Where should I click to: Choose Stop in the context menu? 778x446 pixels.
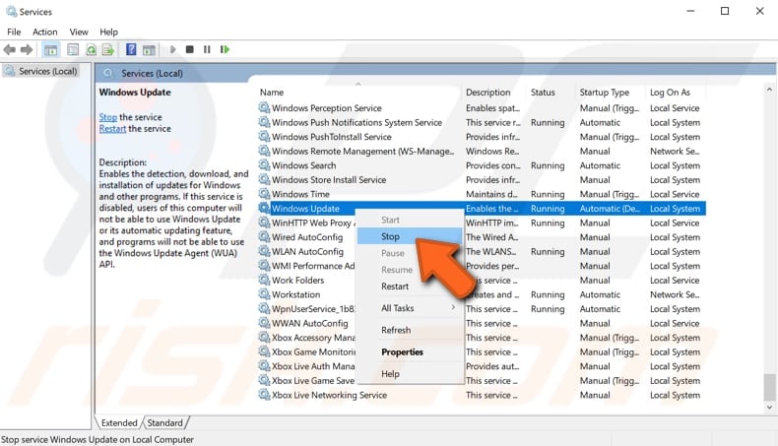(x=391, y=236)
